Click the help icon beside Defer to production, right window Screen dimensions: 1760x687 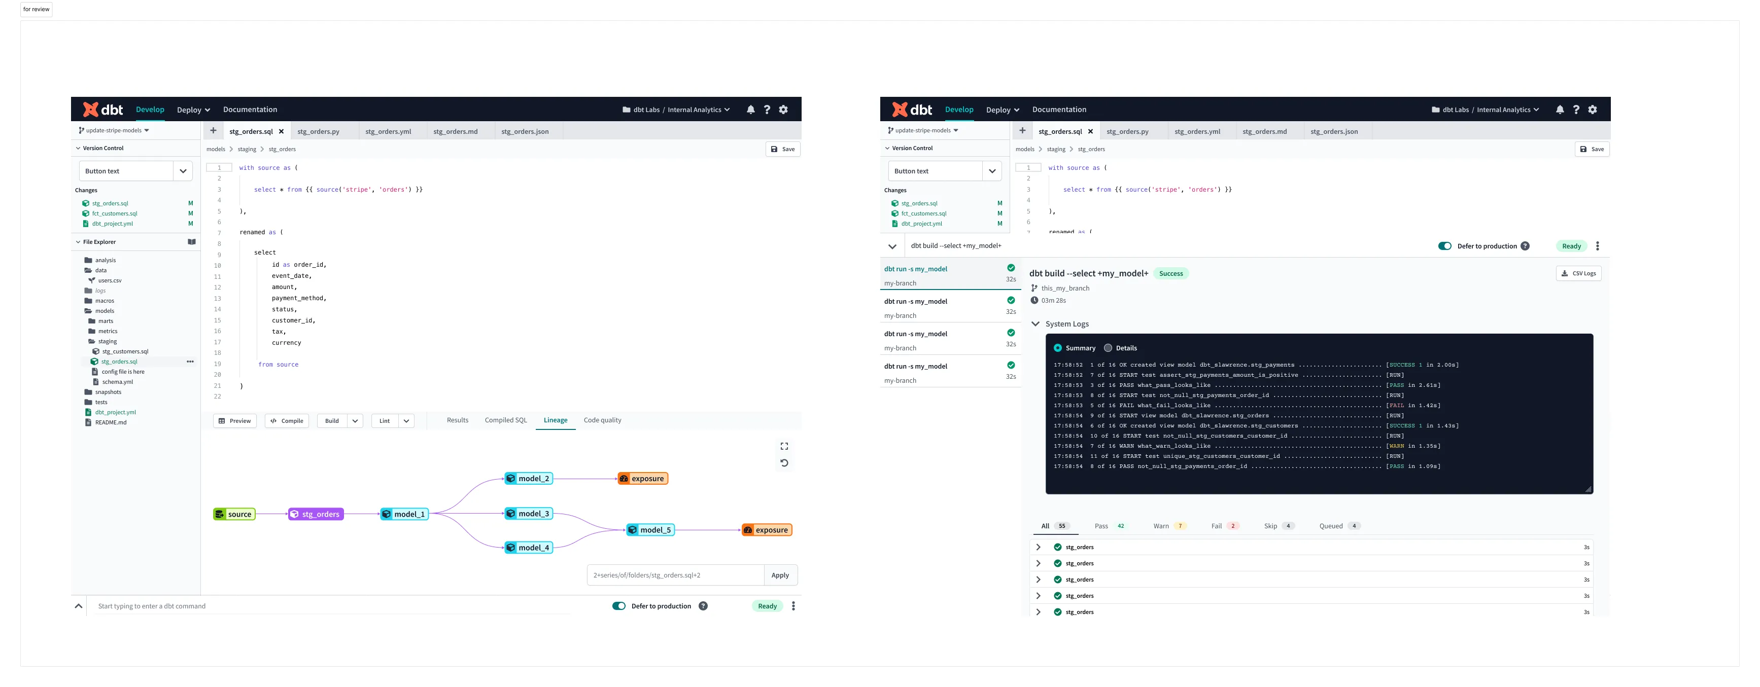click(x=1524, y=246)
